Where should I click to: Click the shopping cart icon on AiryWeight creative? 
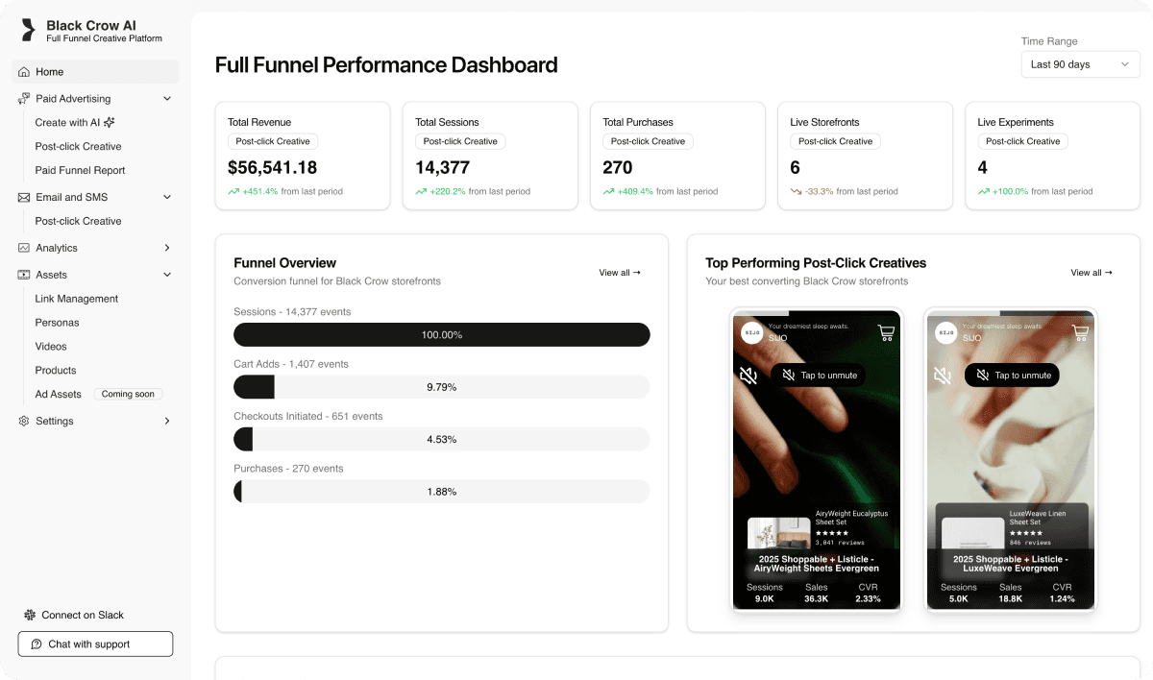point(886,332)
